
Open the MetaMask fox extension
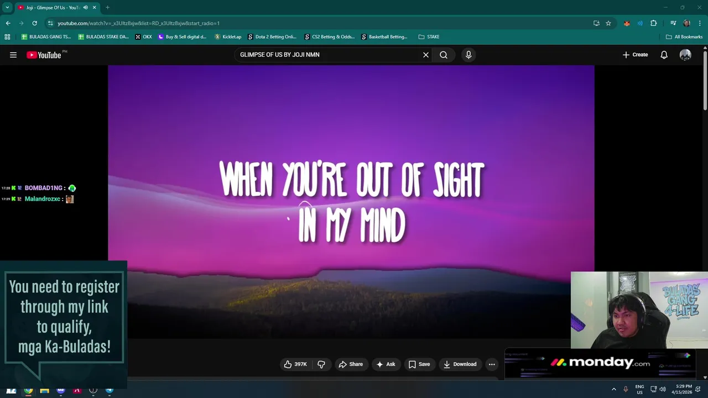627,23
